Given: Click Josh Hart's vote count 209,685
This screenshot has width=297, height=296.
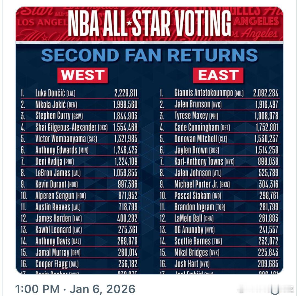Looking at the screenshot, I should (x=268, y=264).
